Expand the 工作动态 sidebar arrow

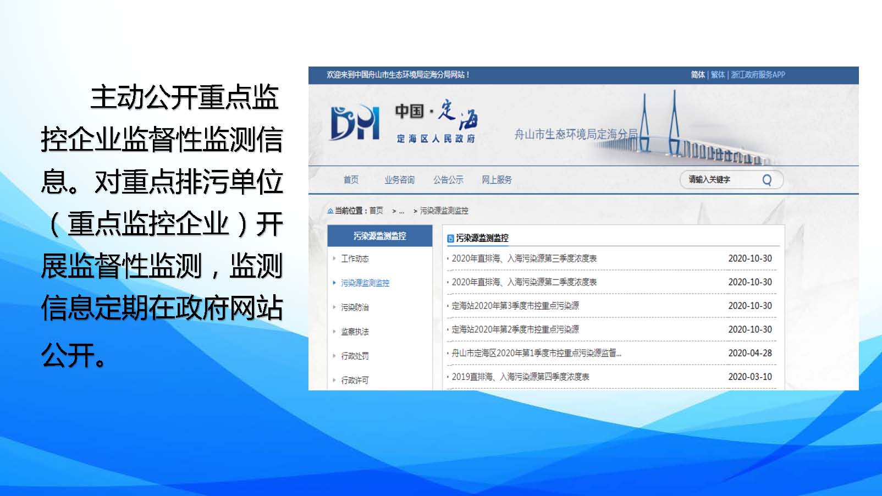pos(334,258)
